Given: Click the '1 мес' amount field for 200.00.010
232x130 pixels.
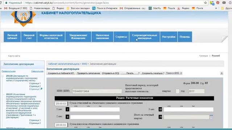Looking at the screenshot, I should [x=95, y=109].
